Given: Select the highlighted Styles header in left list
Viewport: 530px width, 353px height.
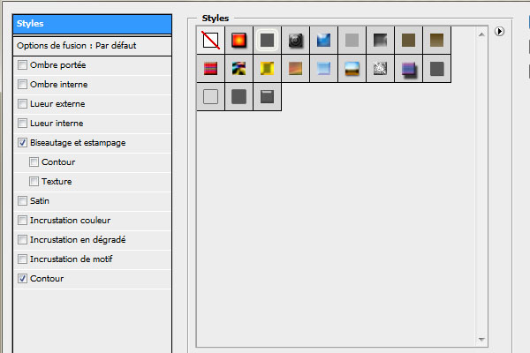Looking at the screenshot, I should [92, 24].
